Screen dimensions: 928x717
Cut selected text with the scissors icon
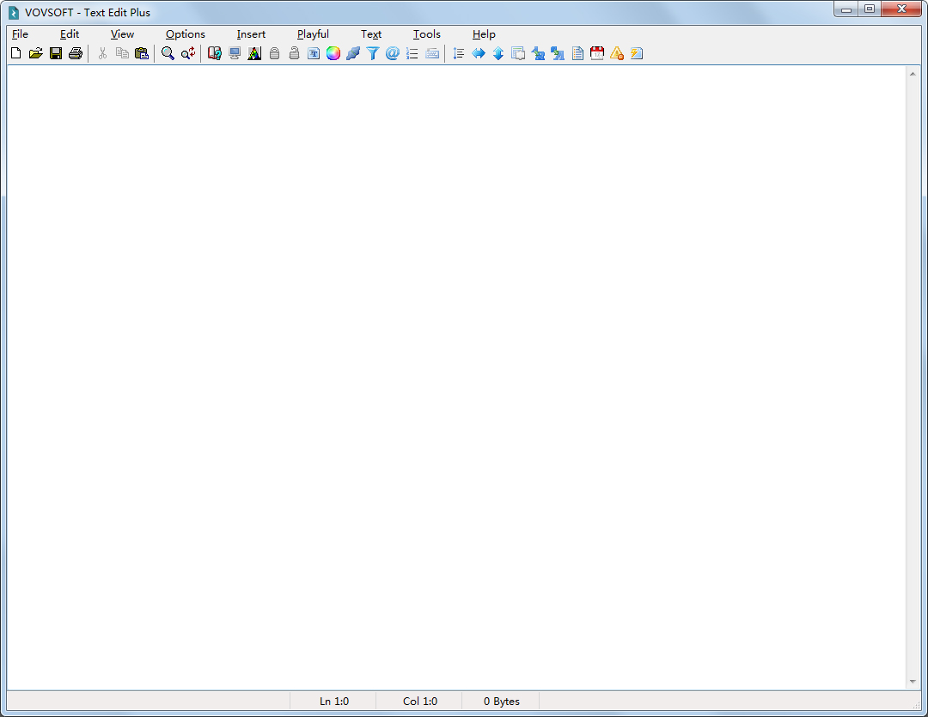tap(102, 53)
